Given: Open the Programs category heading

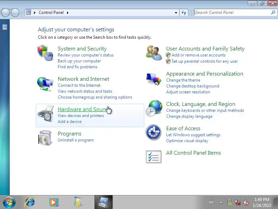Looking at the screenshot, I should point(69,134).
